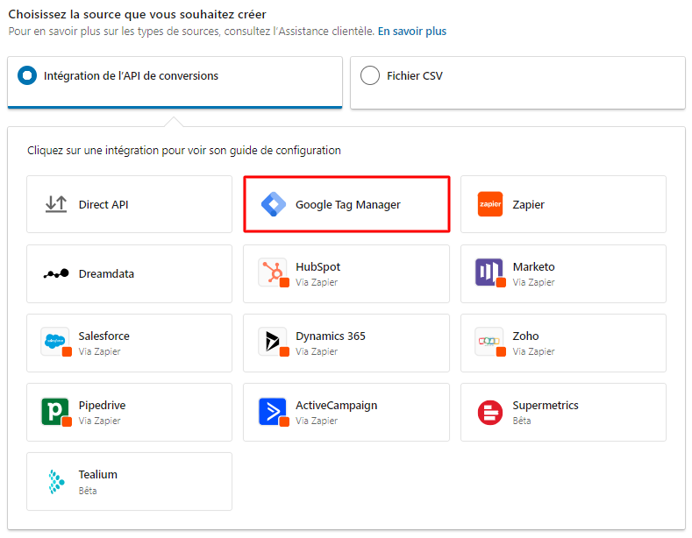Click the Fichier CSV label text
Viewport: 692px width, 538px height.
pos(414,76)
